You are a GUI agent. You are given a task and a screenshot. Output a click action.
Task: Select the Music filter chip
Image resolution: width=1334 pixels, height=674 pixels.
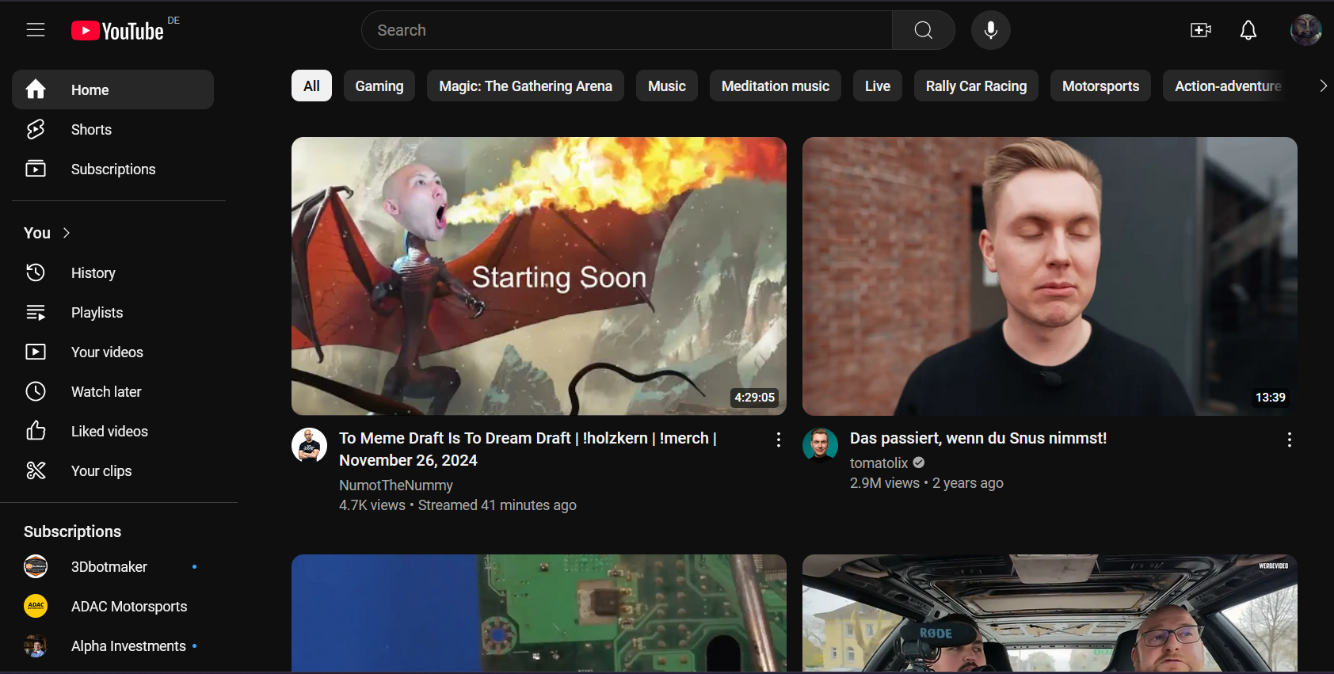coord(667,86)
